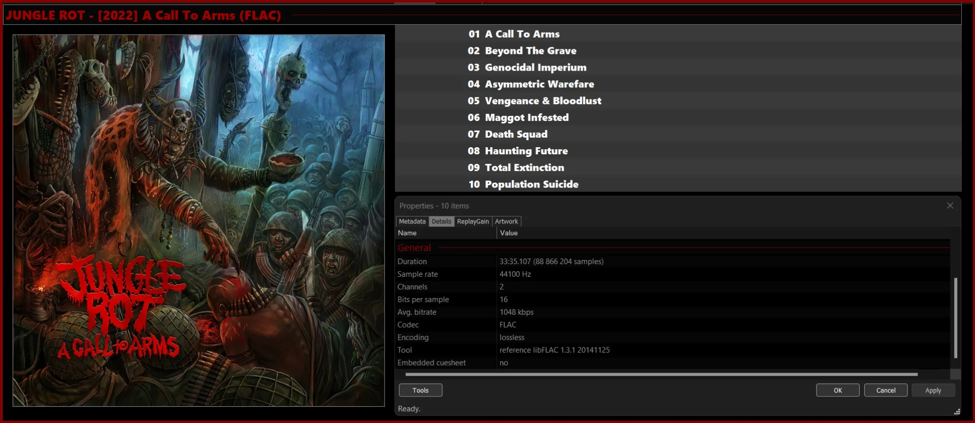Select the Avg. bitrate property row
The height and width of the screenshot is (423, 975).
pyautogui.click(x=673, y=312)
